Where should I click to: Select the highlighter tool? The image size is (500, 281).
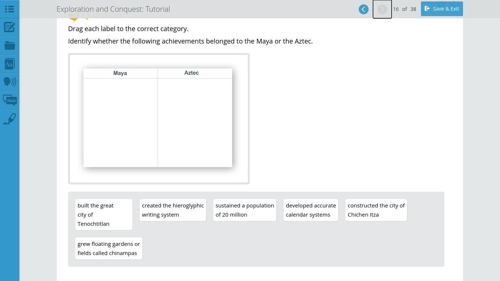(10, 119)
